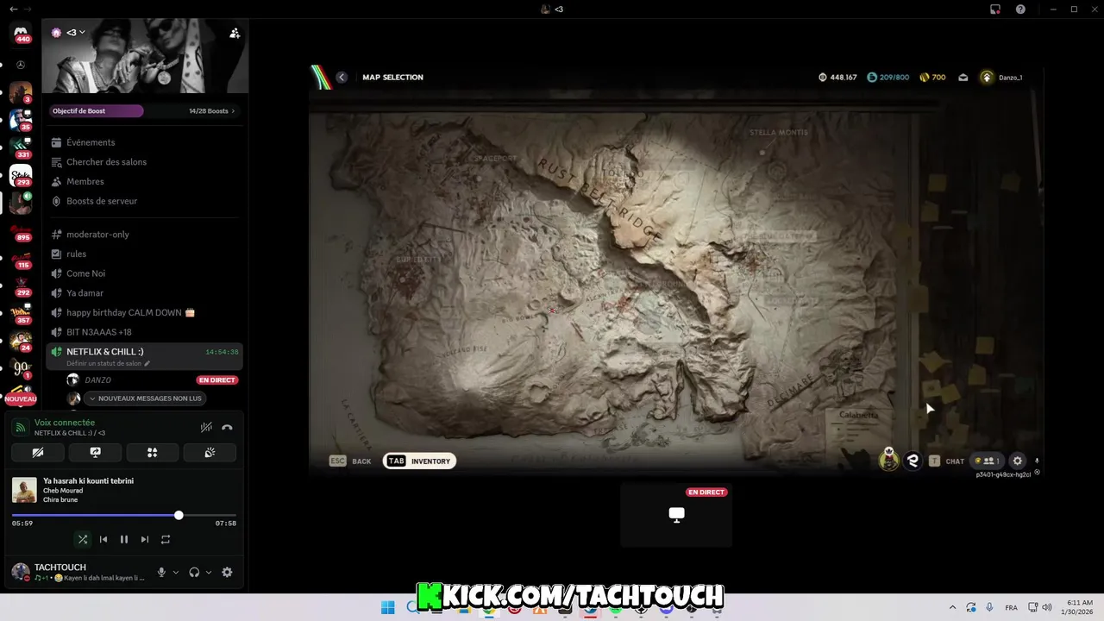Open FRA keyboard language switcher
Screen dimensions: 1104x621
(1011, 607)
